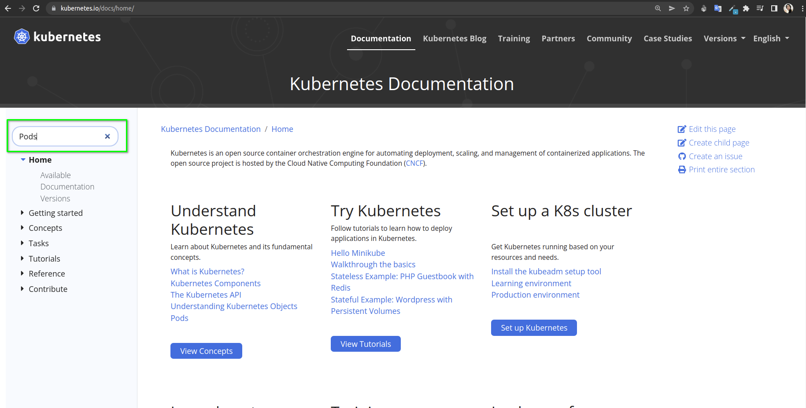The width and height of the screenshot is (806, 408).
Task: Open the color picker eyedropper extension
Action: (732, 9)
